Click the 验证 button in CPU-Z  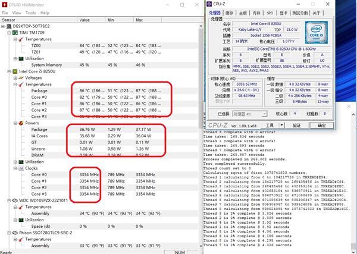click(x=297, y=126)
